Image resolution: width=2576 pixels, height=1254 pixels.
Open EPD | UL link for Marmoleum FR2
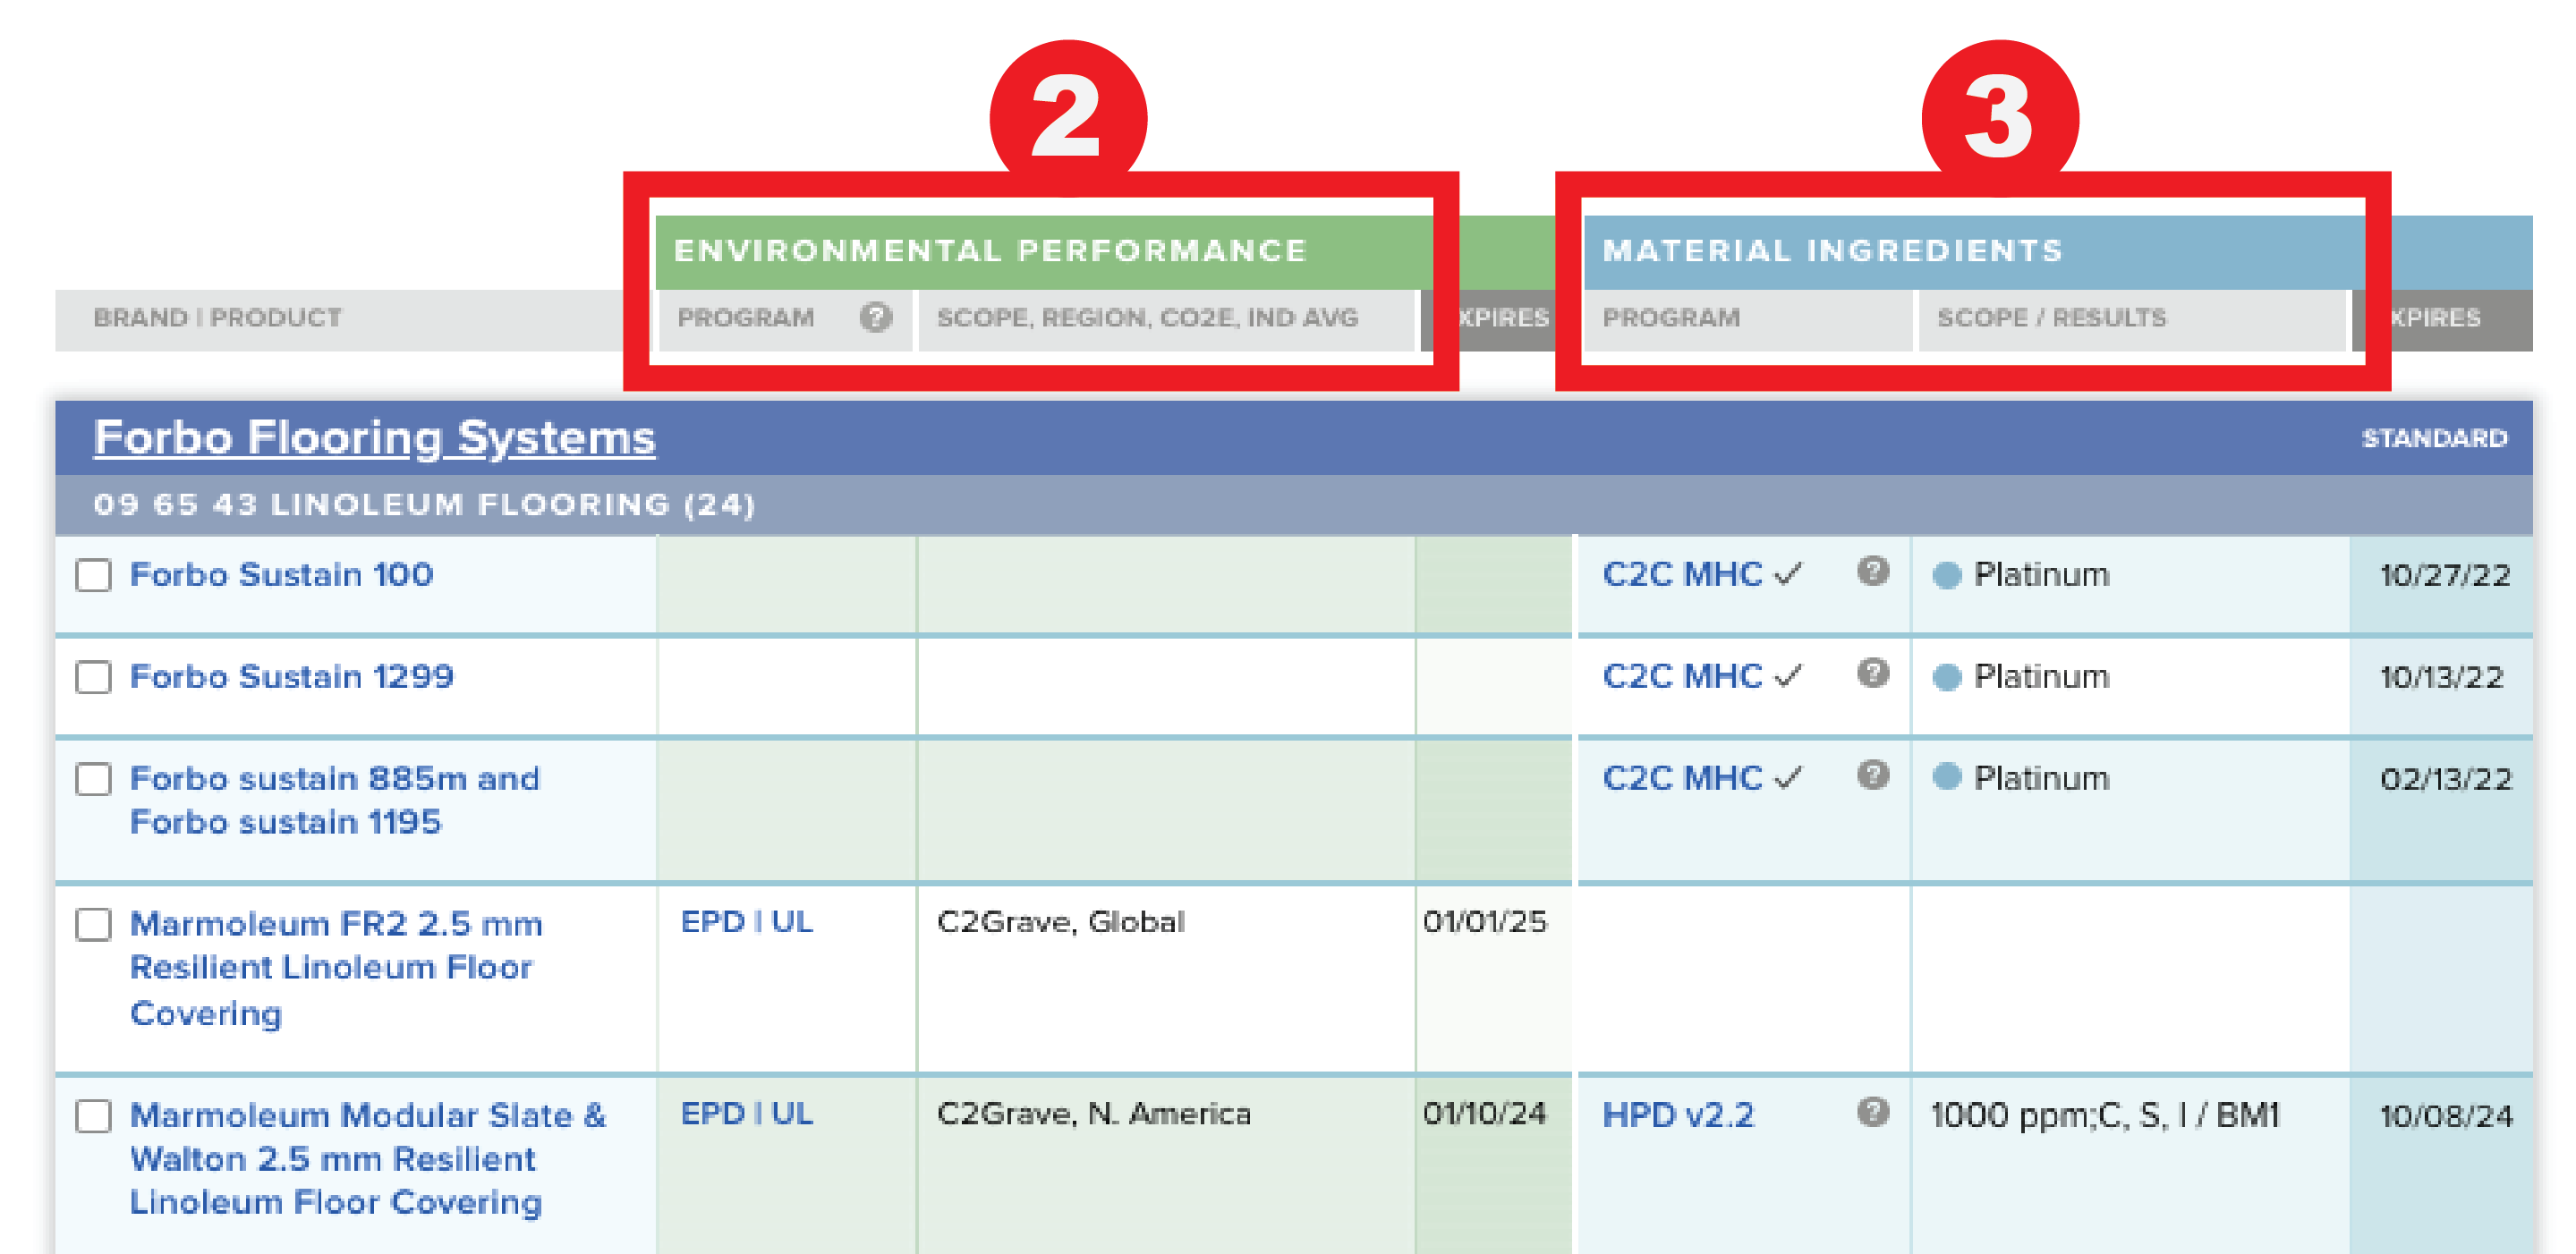point(746,921)
